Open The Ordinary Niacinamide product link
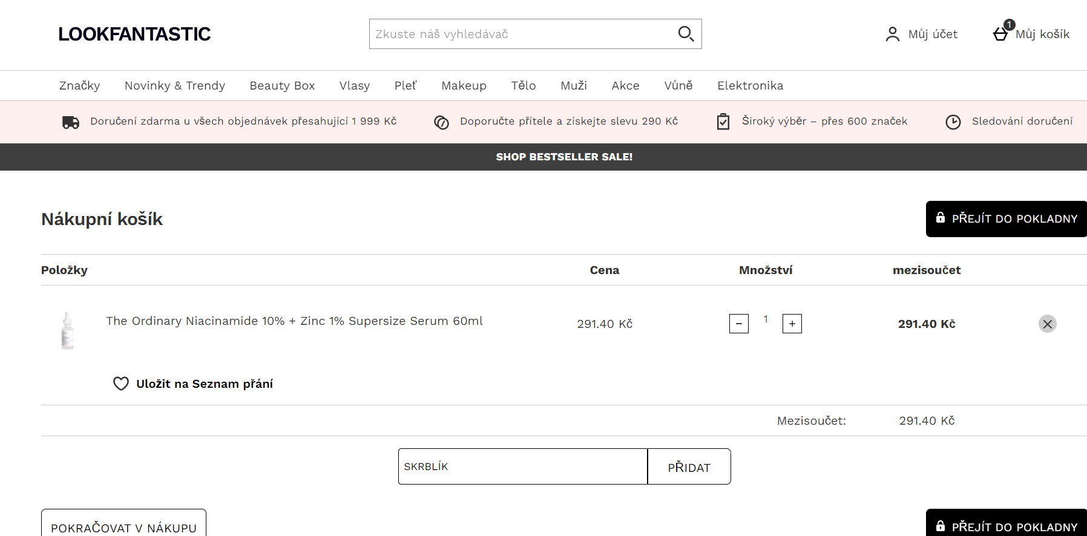Viewport: 1087px width, 536px height. [x=295, y=321]
